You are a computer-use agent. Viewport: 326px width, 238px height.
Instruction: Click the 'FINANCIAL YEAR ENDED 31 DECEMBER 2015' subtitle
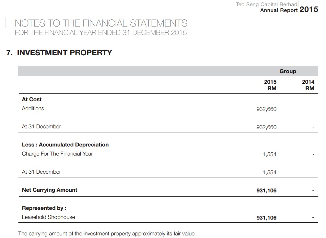pyautogui.click(x=101, y=33)
